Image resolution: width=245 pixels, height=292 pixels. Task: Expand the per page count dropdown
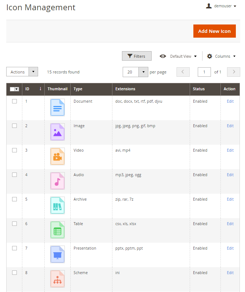[x=143, y=72]
